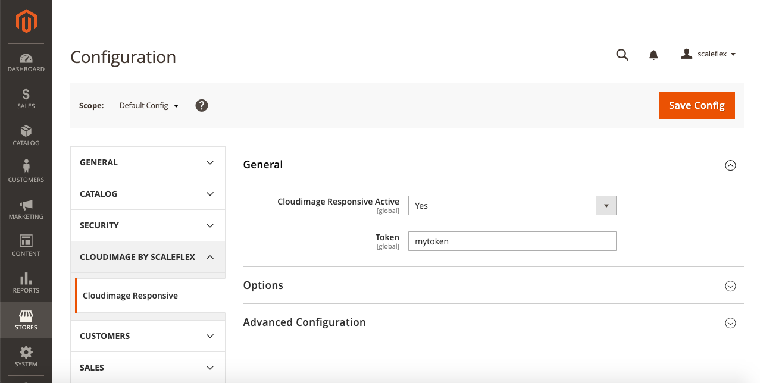Open the scaleflex account dropdown

pyautogui.click(x=708, y=54)
